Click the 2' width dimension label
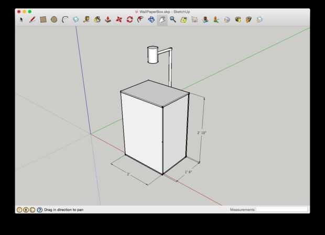 point(128,174)
